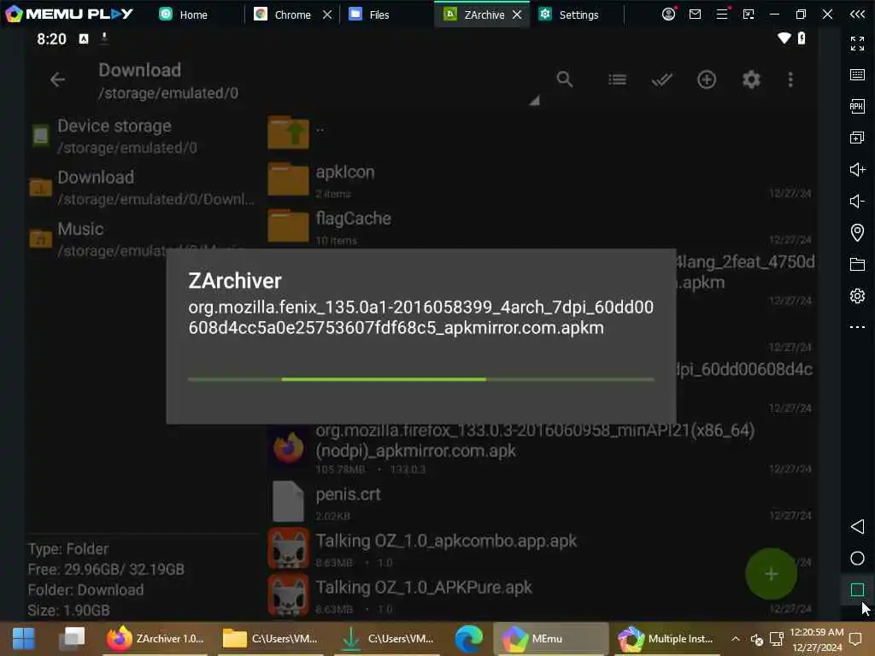
Task: Open the flagCache folder
Action: [538, 227]
